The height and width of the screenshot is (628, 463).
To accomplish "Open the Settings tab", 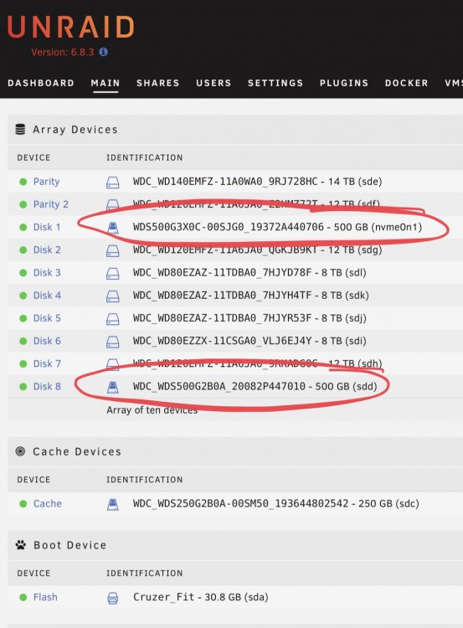I will point(275,83).
